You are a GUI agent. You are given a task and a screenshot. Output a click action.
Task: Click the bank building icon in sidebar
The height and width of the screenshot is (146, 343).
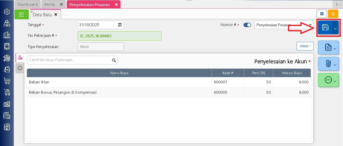[7, 58]
